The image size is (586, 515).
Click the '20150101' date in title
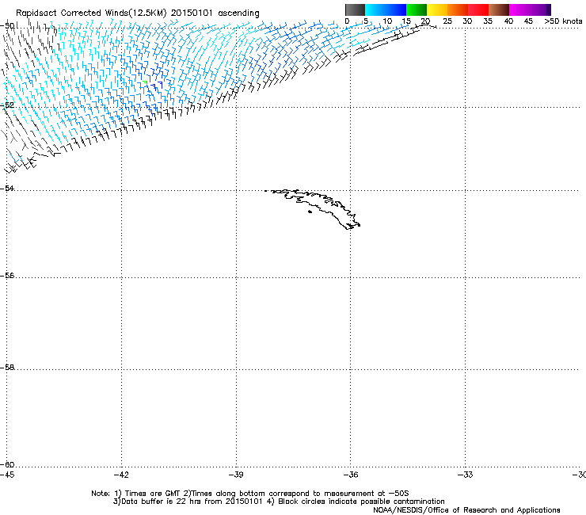[192, 13]
